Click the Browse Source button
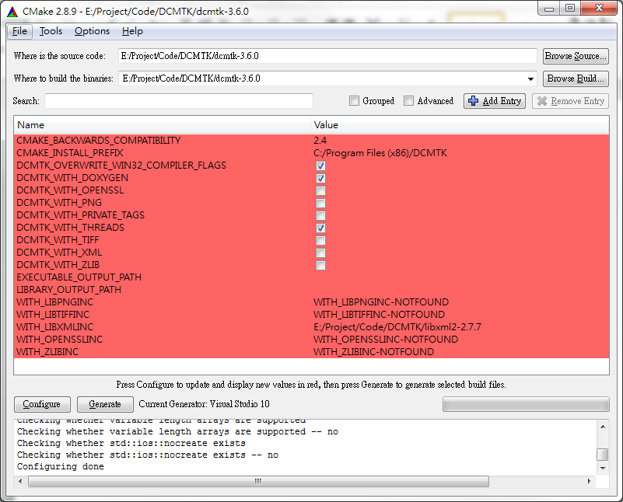The height and width of the screenshot is (502, 623). click(x=576, y=56)
